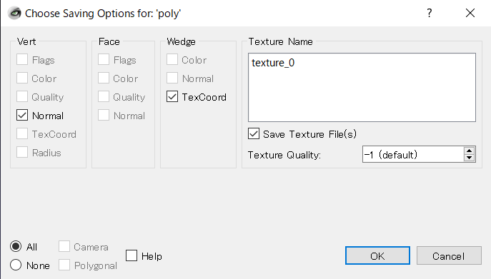The image size is (491, 279).
Task: Click the Texture Quality value field
Action: (x=413, y=154)
